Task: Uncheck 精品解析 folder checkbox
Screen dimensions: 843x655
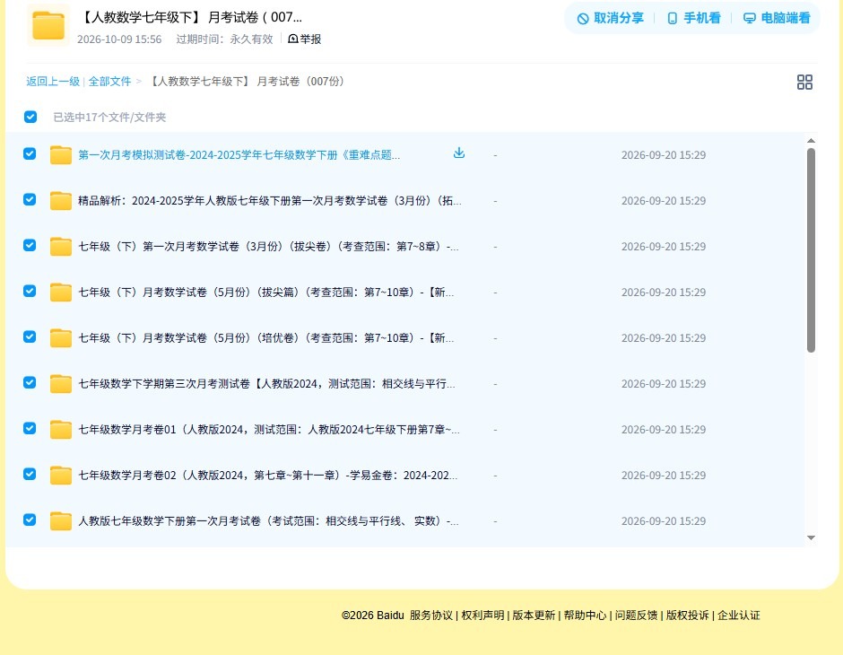Action: click(30, 199)
